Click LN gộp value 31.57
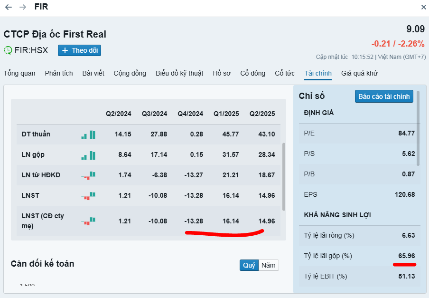This screenshot has width=429, height=298. pos(231,155)
